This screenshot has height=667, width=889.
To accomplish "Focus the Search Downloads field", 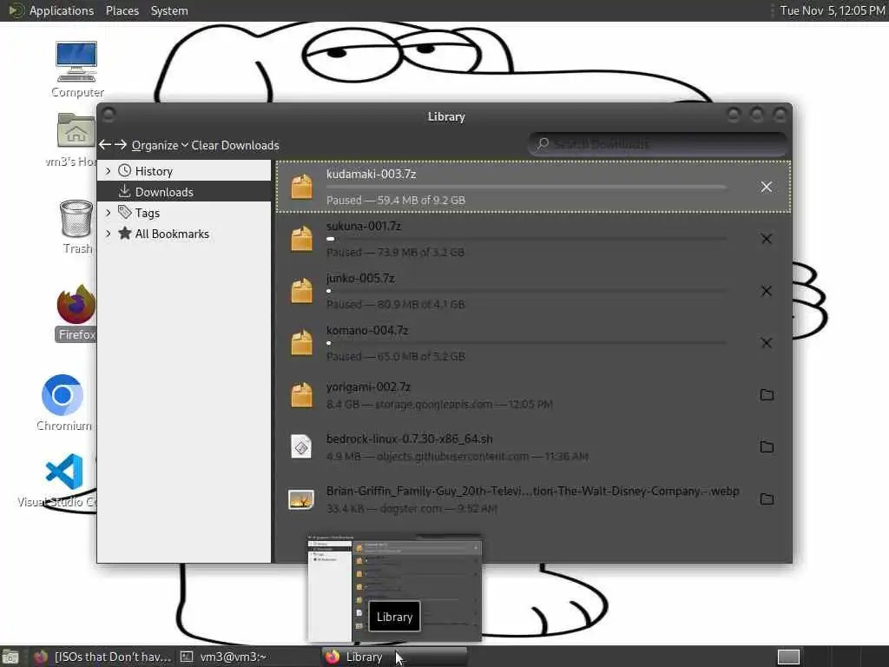I will pyautogui.click(x=658, y=144).
